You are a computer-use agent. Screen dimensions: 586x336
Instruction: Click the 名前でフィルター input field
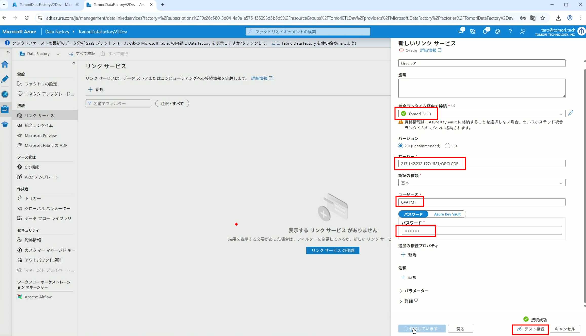click(x=118, y=104)
